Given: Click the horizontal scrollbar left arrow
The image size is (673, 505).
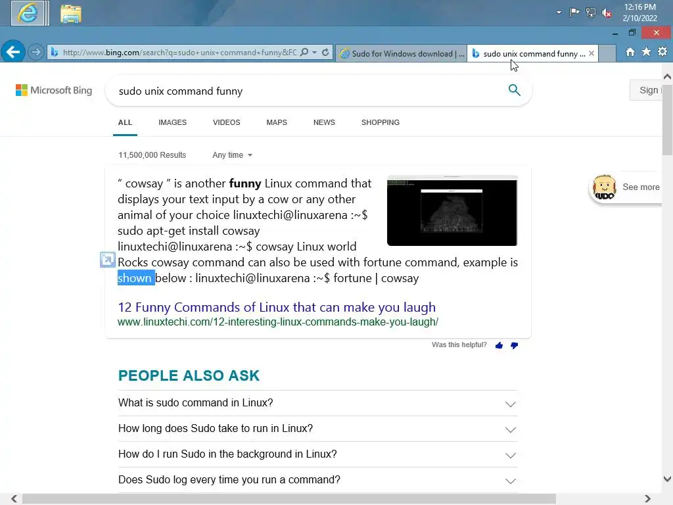Looking at the screenshot, I should [14, 498].
